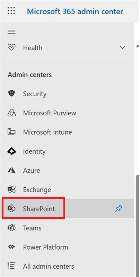
Task: Click the Microsoft 365 admin center title
Action: 75,11
